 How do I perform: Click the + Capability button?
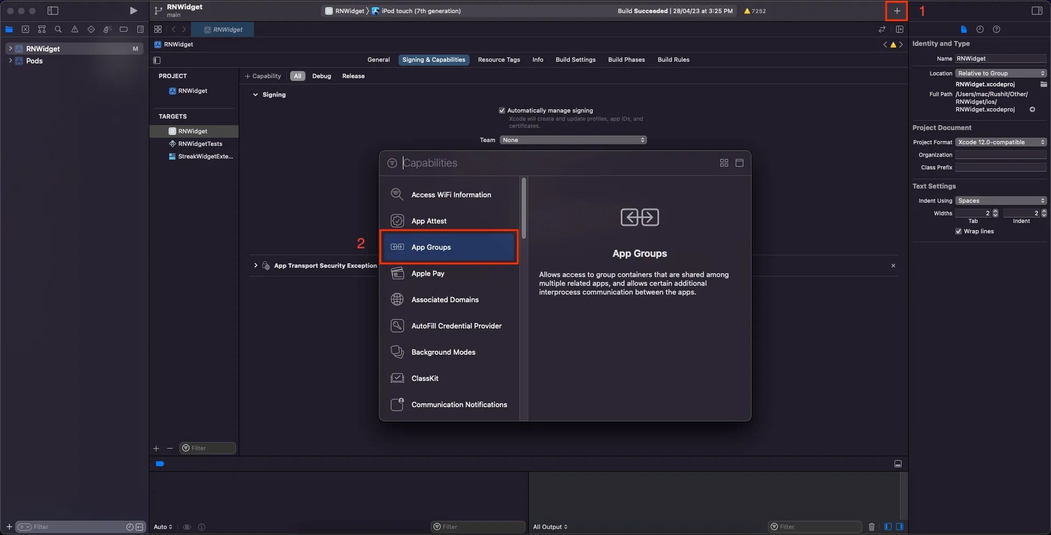click(x=263, y=76)
